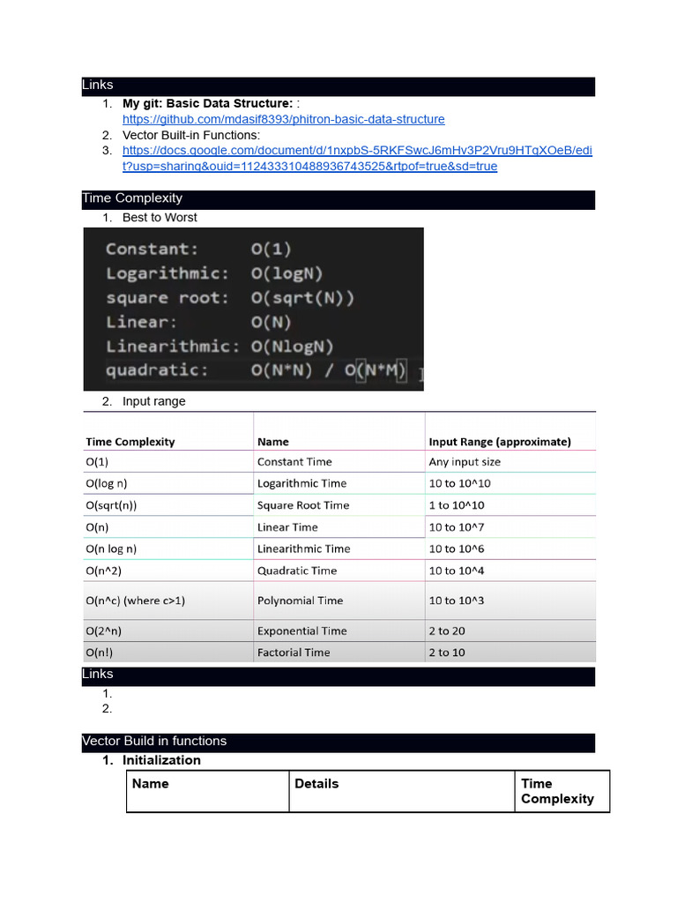Click the 'Vector Built-in Functions:' list item

pyautogui.click(x=191, y=135)
